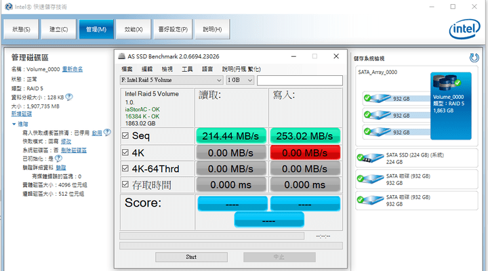Open the 語言 menu in AS SSD
This screenshot has height=271, width=488.
(207, 69)
